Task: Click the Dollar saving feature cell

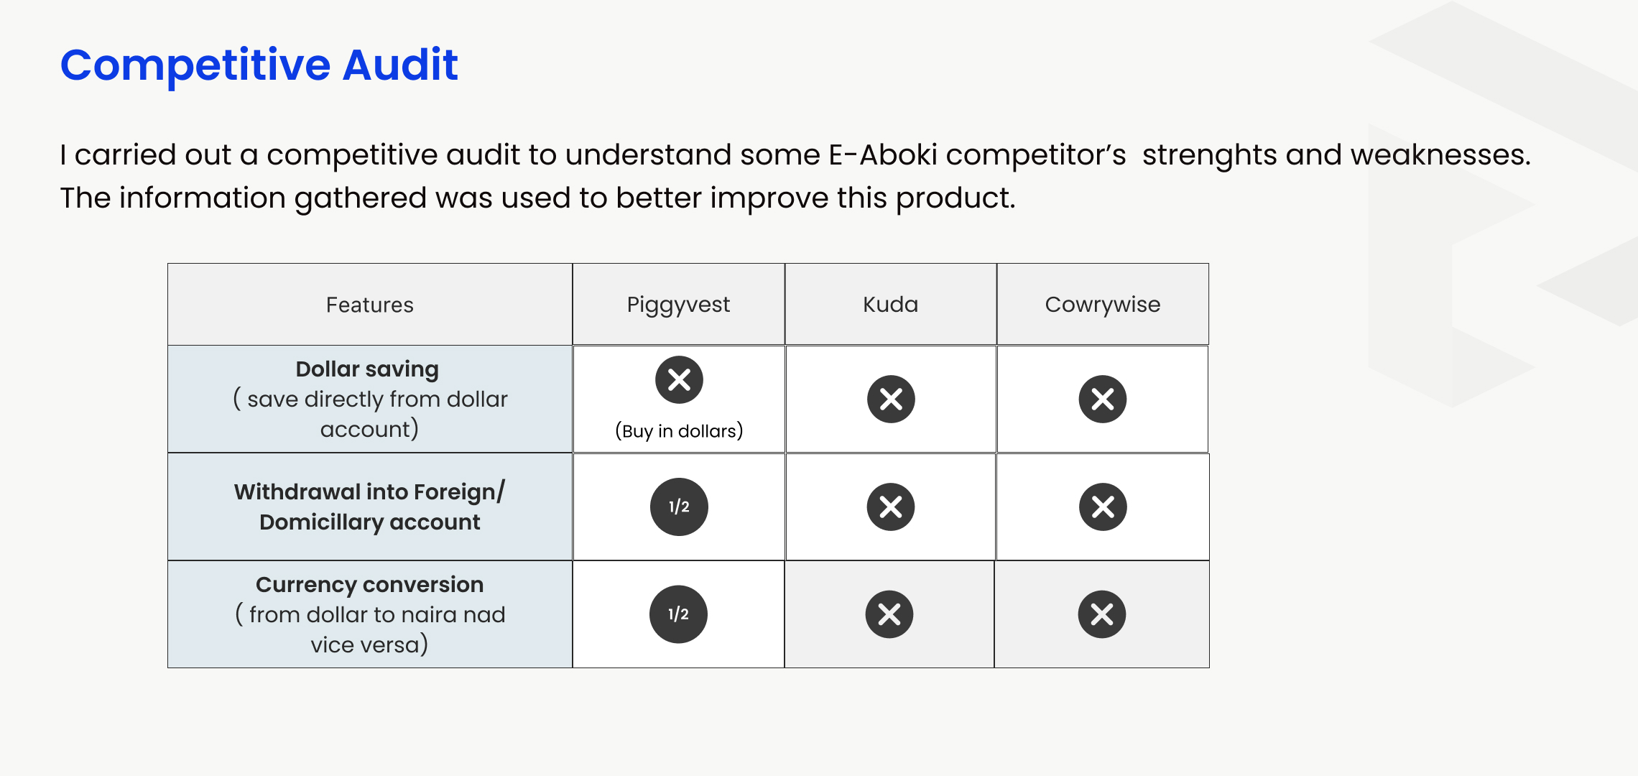Action: click(370, 399)
